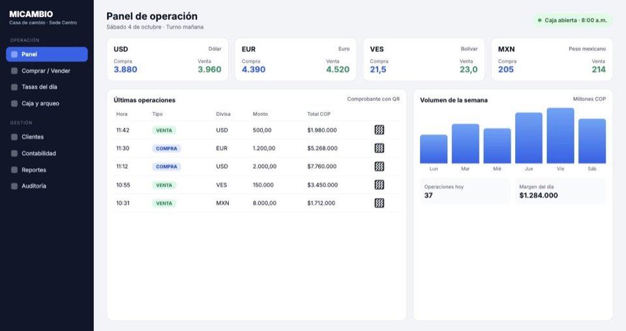The image size is (626, 331).
Task: Click the Jue volume bar
Action: tap(529, 138)
